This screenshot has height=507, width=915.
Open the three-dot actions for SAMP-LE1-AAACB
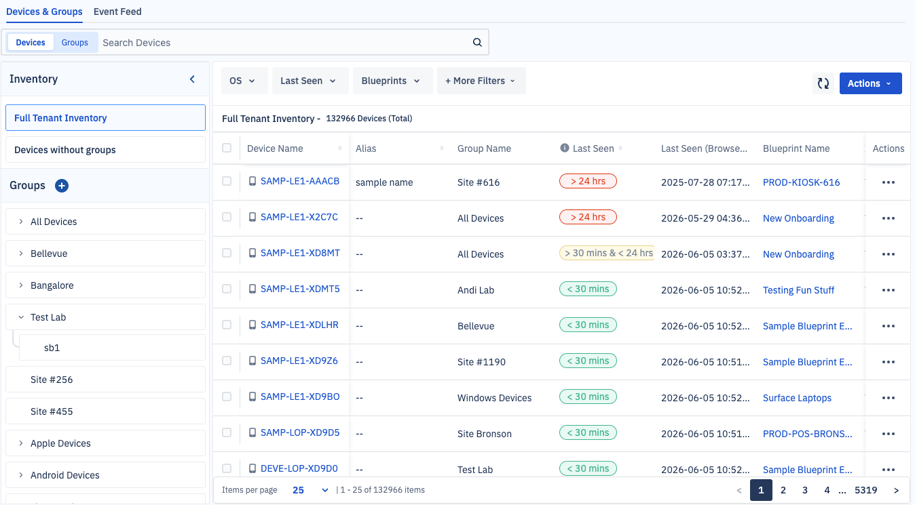coord(888,182)
